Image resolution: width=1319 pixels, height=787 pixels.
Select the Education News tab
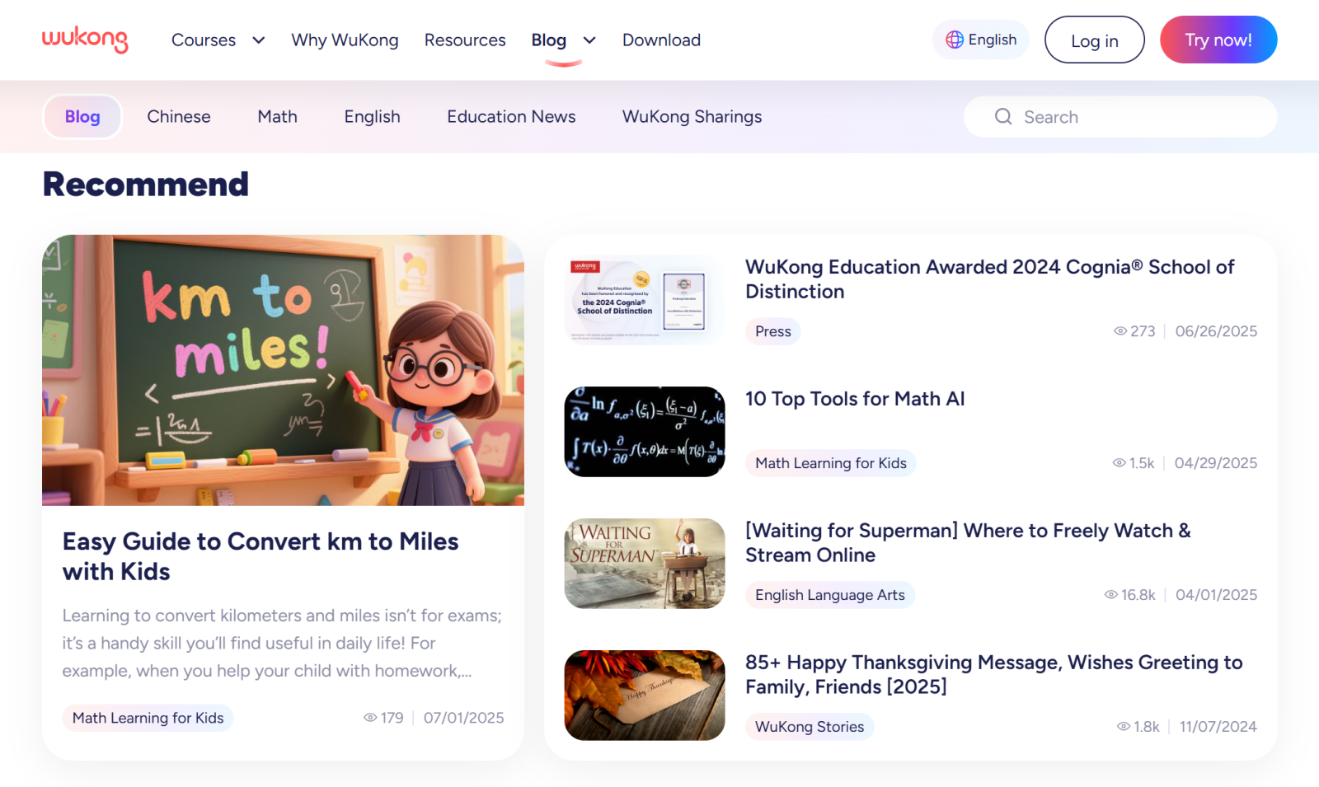click(x=511, y=117)
